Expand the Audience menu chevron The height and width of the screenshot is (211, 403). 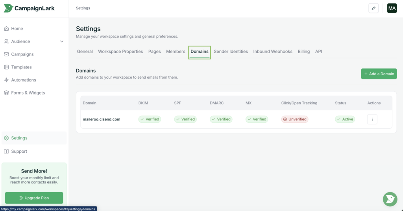62,41
